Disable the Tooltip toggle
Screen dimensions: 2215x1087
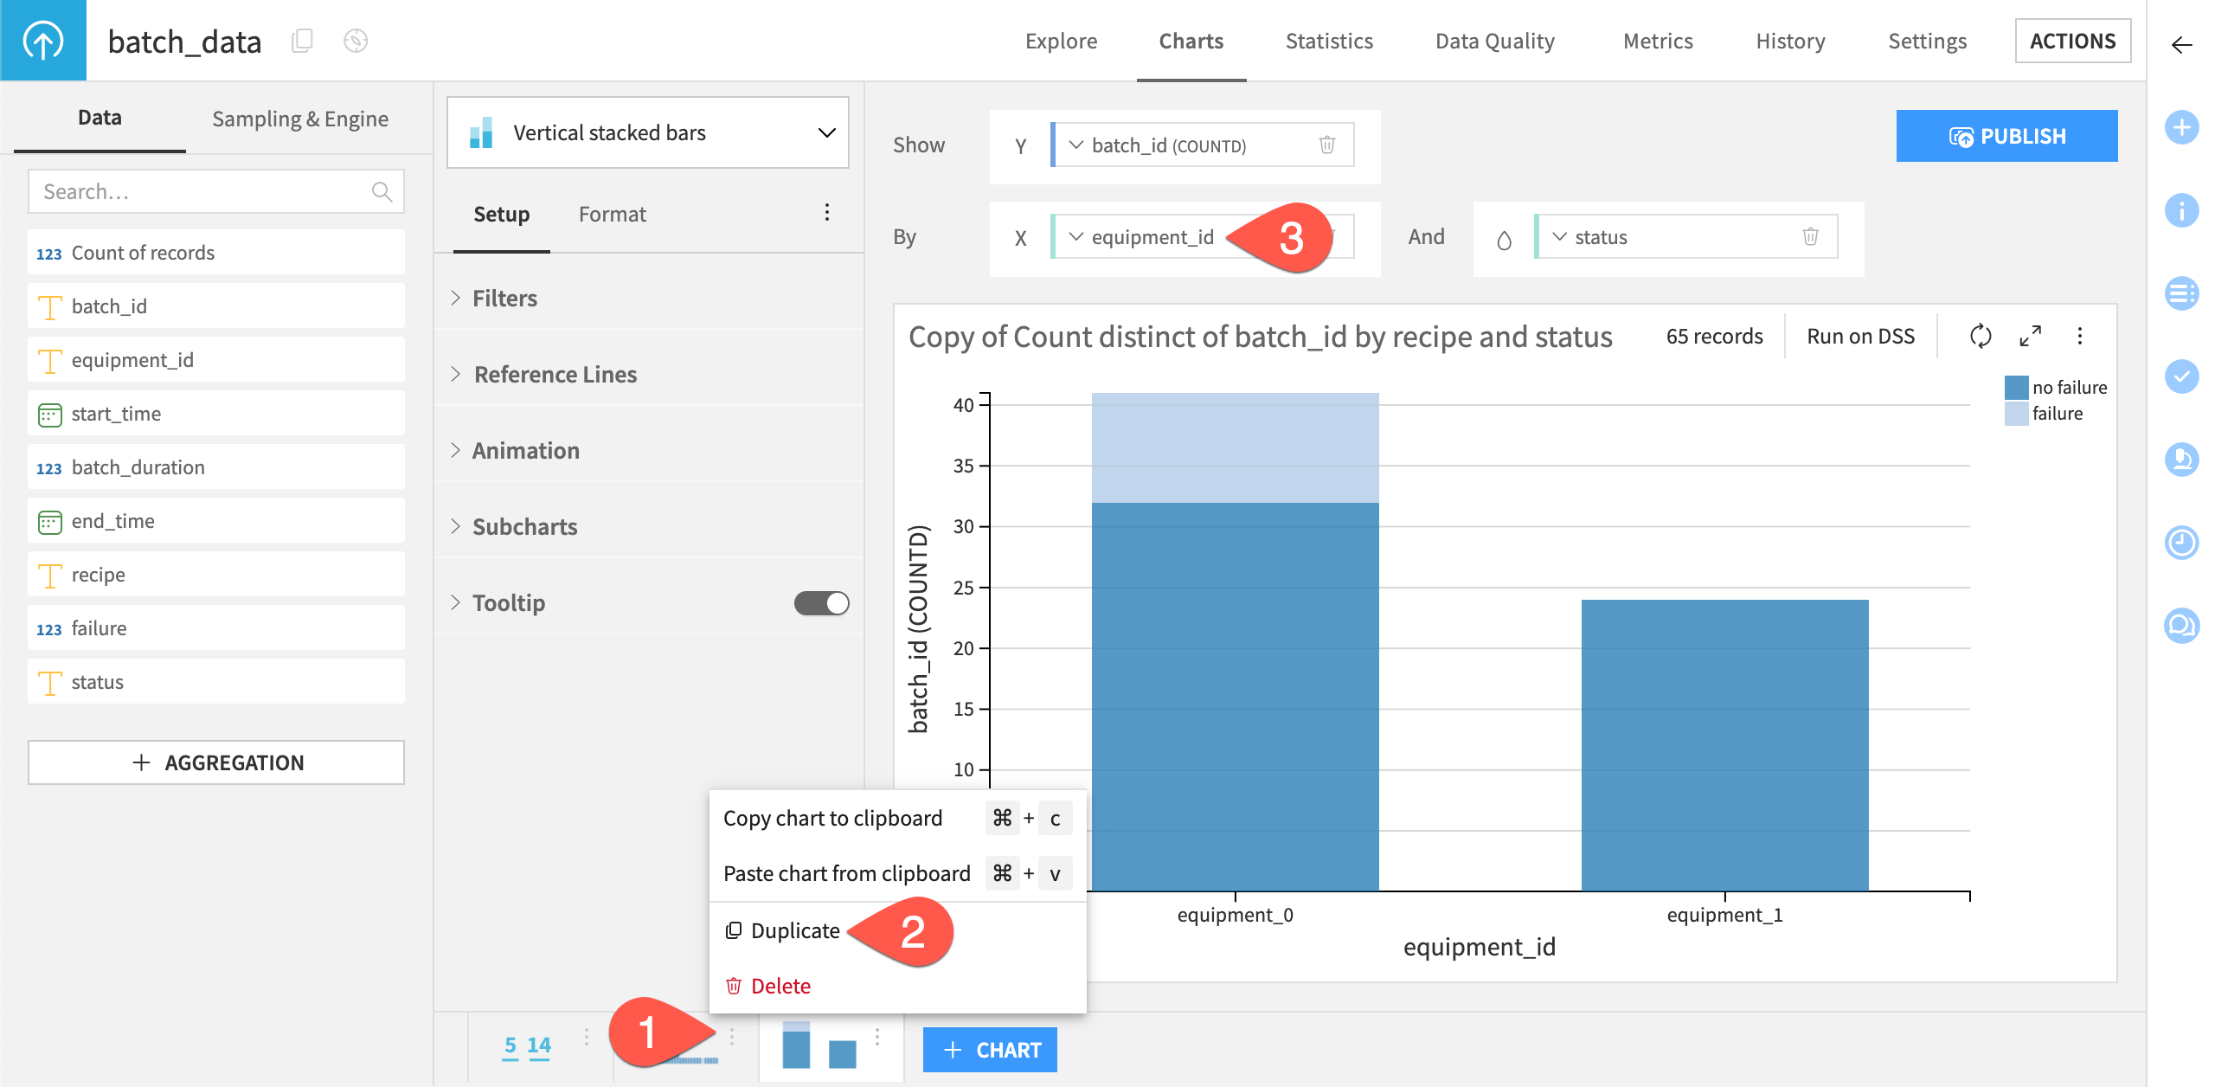(x=820, y=602)
